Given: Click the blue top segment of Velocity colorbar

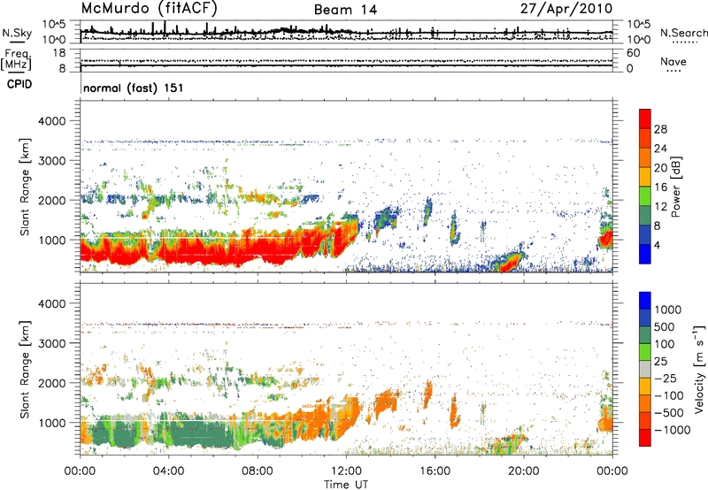Looking at the screenshot, I should click(x=645, y=301).
